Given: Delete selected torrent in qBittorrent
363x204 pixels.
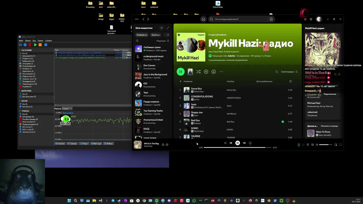Looking at the screenshot, I should coord(30,45).
